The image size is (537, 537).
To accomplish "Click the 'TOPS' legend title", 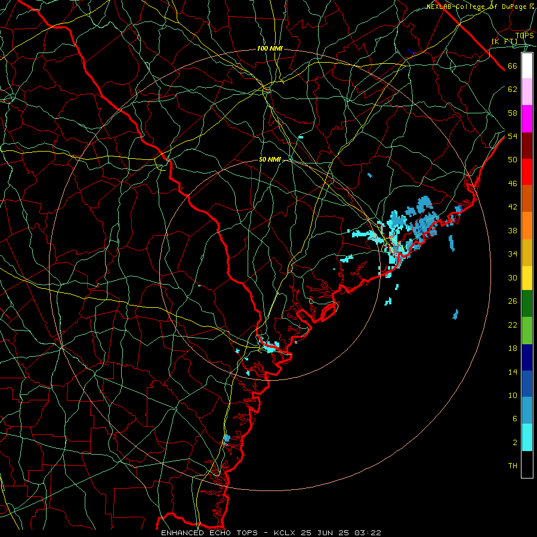I will (524, 35).
